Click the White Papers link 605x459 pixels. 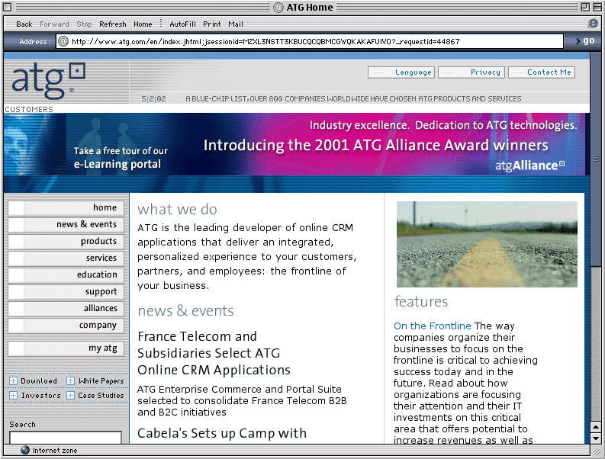tap(101, 381)
